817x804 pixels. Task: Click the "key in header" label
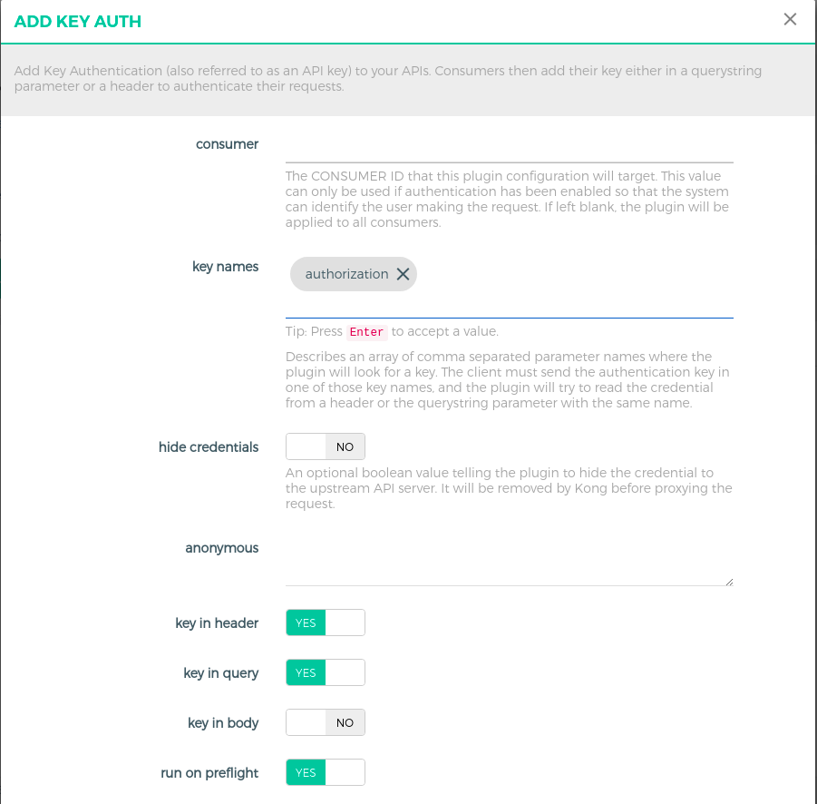click(x=217, y=623)
